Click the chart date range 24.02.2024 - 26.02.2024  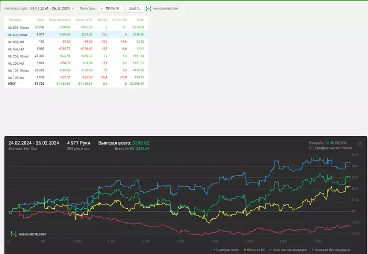click(x=34, y=143)
